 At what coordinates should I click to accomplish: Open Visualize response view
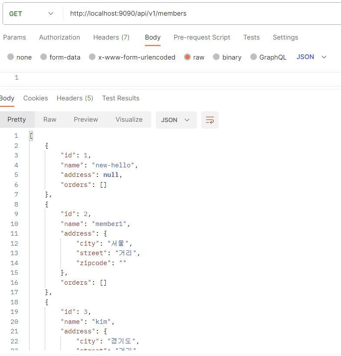(129, 120)
